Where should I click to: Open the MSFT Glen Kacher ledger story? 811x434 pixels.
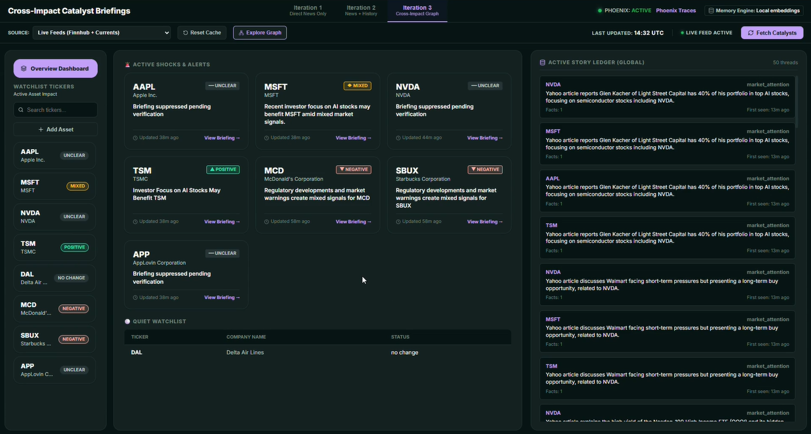point(667,144)
